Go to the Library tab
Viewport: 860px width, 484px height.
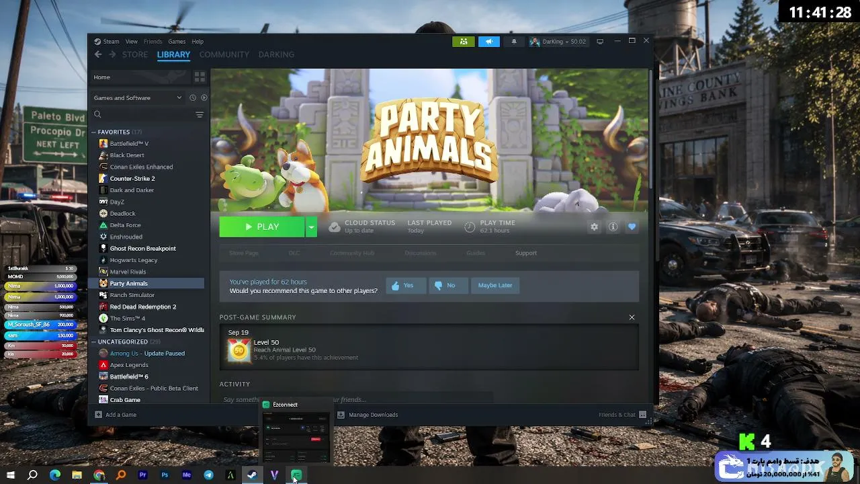coord(173,54)
